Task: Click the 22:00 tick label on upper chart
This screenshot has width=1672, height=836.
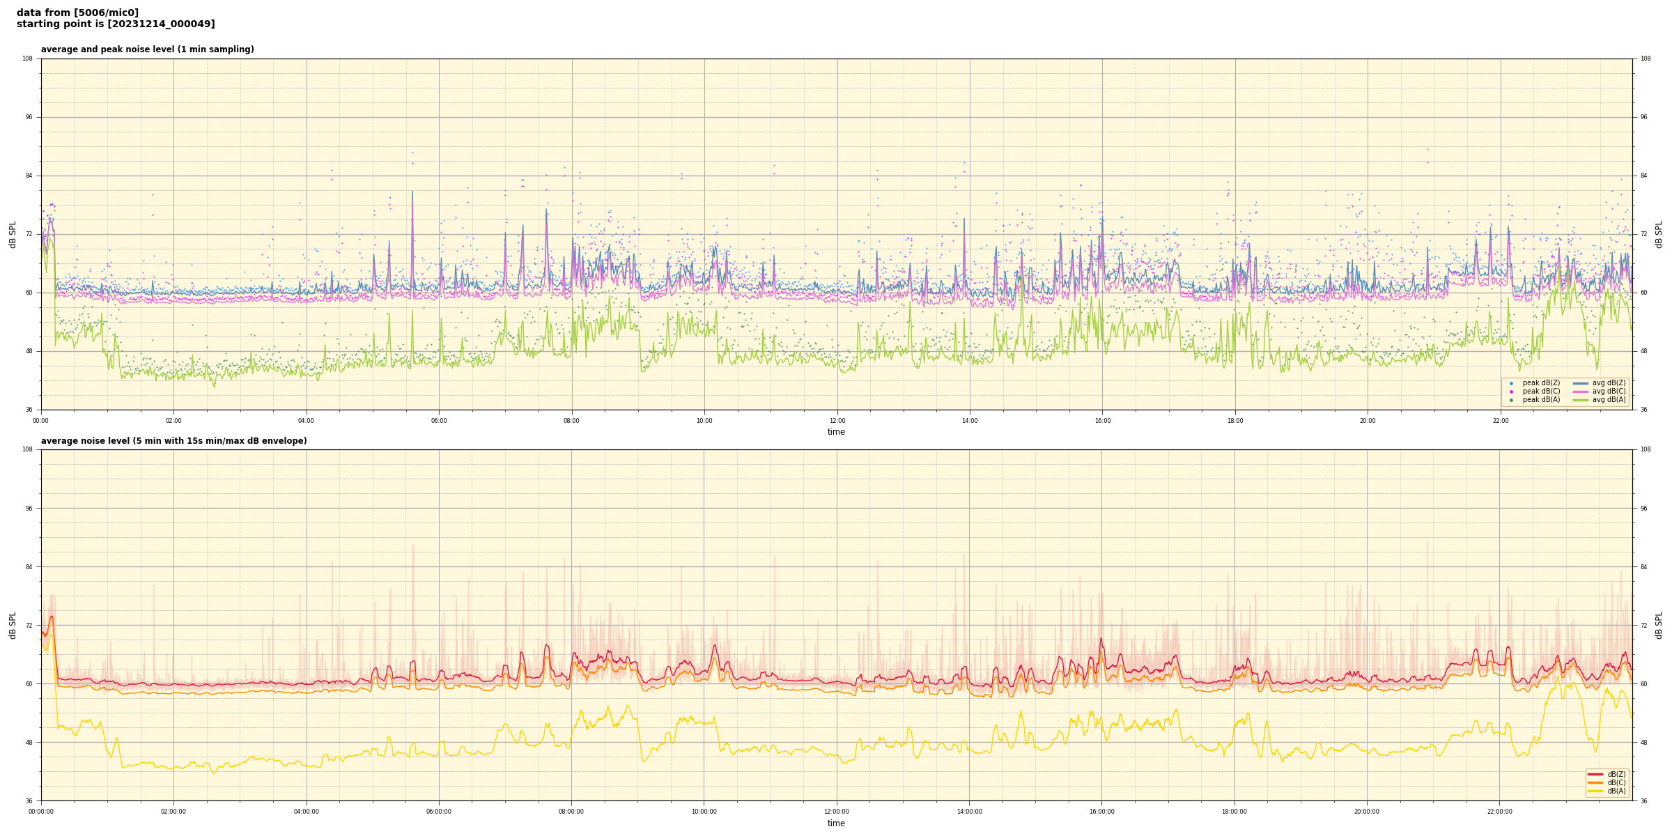Action: click(1500, 421)
